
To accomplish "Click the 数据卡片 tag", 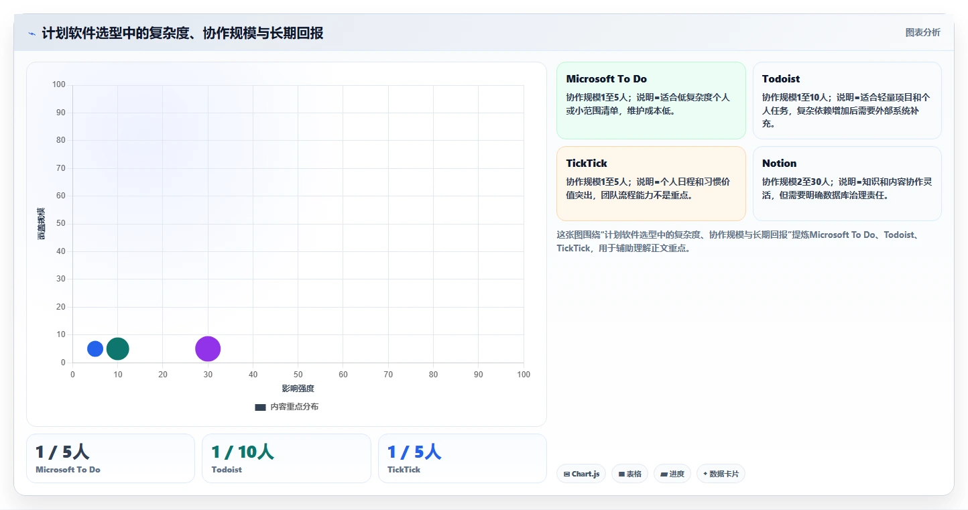I will [x=721, y=474].
